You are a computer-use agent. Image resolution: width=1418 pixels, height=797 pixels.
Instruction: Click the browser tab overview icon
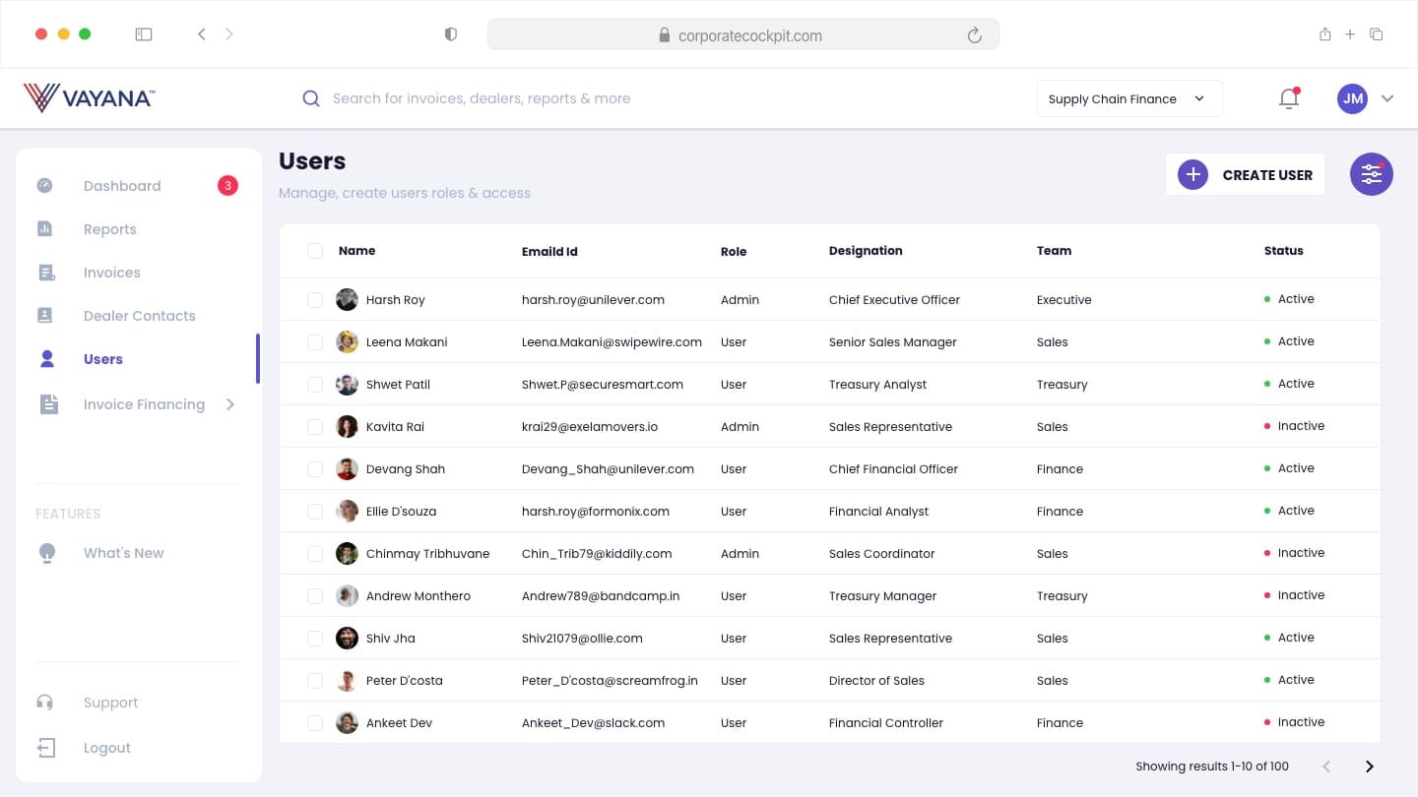pyautogui.click(x=1377, y=34)
